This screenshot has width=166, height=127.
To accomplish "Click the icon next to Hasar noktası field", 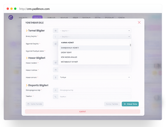I will point(56,70).
